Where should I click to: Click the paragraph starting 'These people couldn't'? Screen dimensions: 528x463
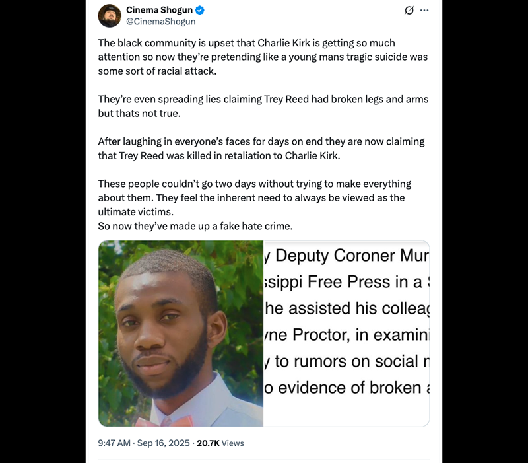[255, 197]
